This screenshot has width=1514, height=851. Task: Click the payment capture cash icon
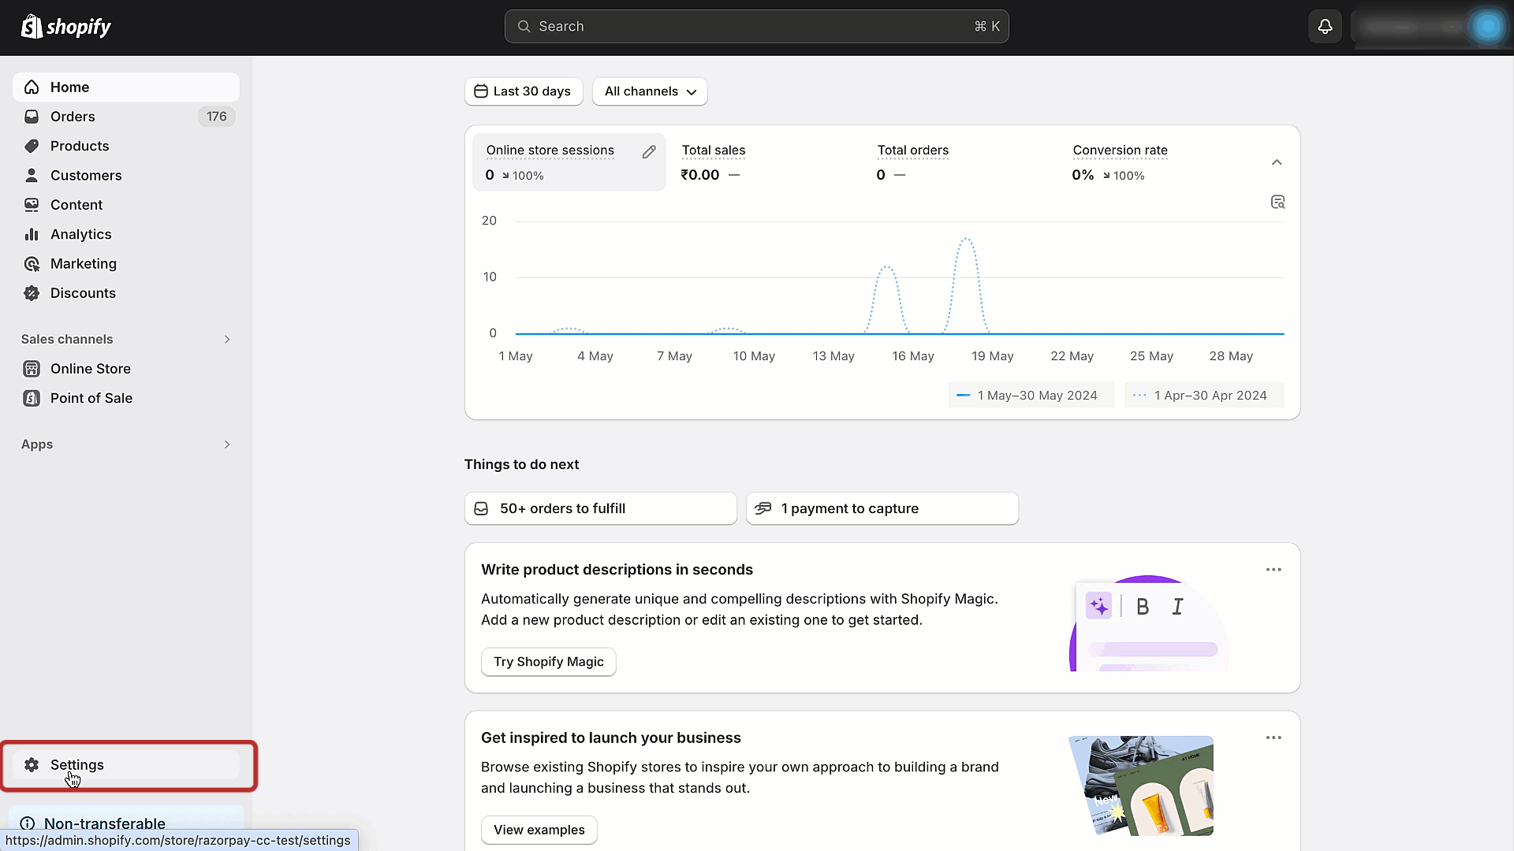(763, 509)
